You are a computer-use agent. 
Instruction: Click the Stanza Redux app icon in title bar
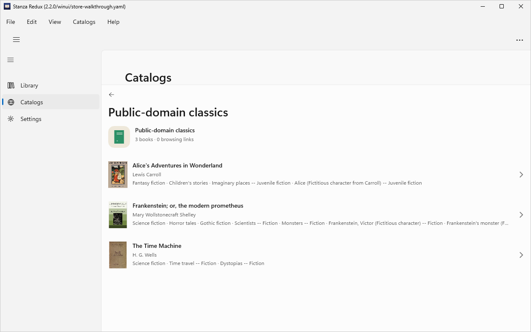(7, 7)
